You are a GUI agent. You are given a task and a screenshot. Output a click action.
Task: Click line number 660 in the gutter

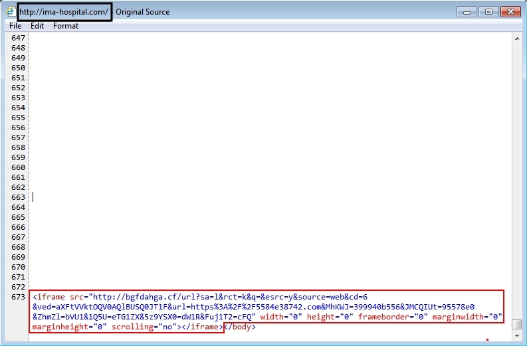[18, 167]
